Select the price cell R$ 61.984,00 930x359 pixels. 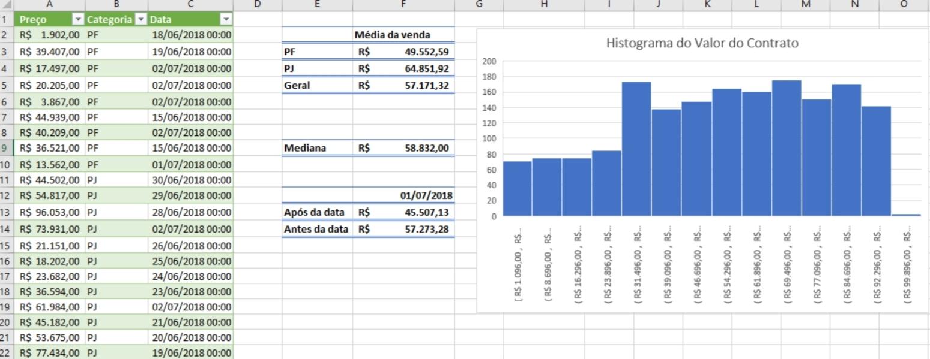[x=49, y=307]
